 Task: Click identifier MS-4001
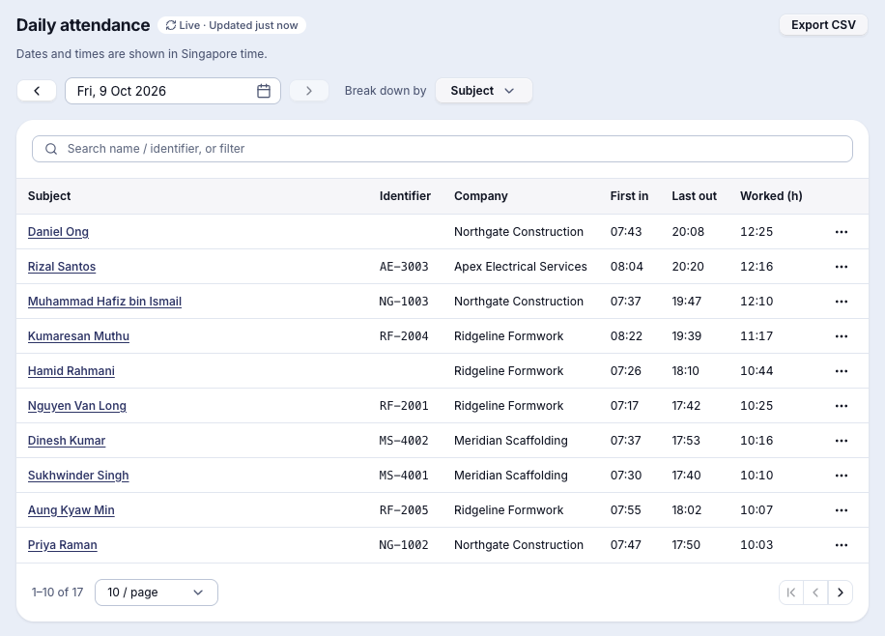(x=404, y=476)
